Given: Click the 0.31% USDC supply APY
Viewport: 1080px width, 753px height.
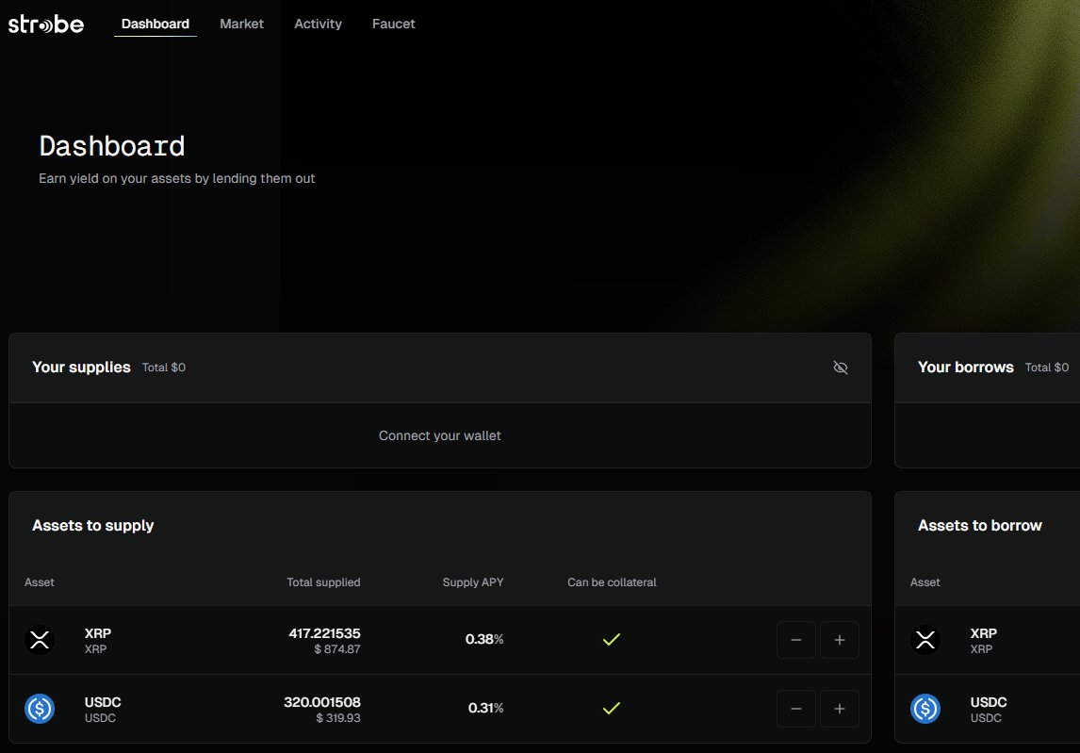Looking at the screenshot, I should coord(485,708).
